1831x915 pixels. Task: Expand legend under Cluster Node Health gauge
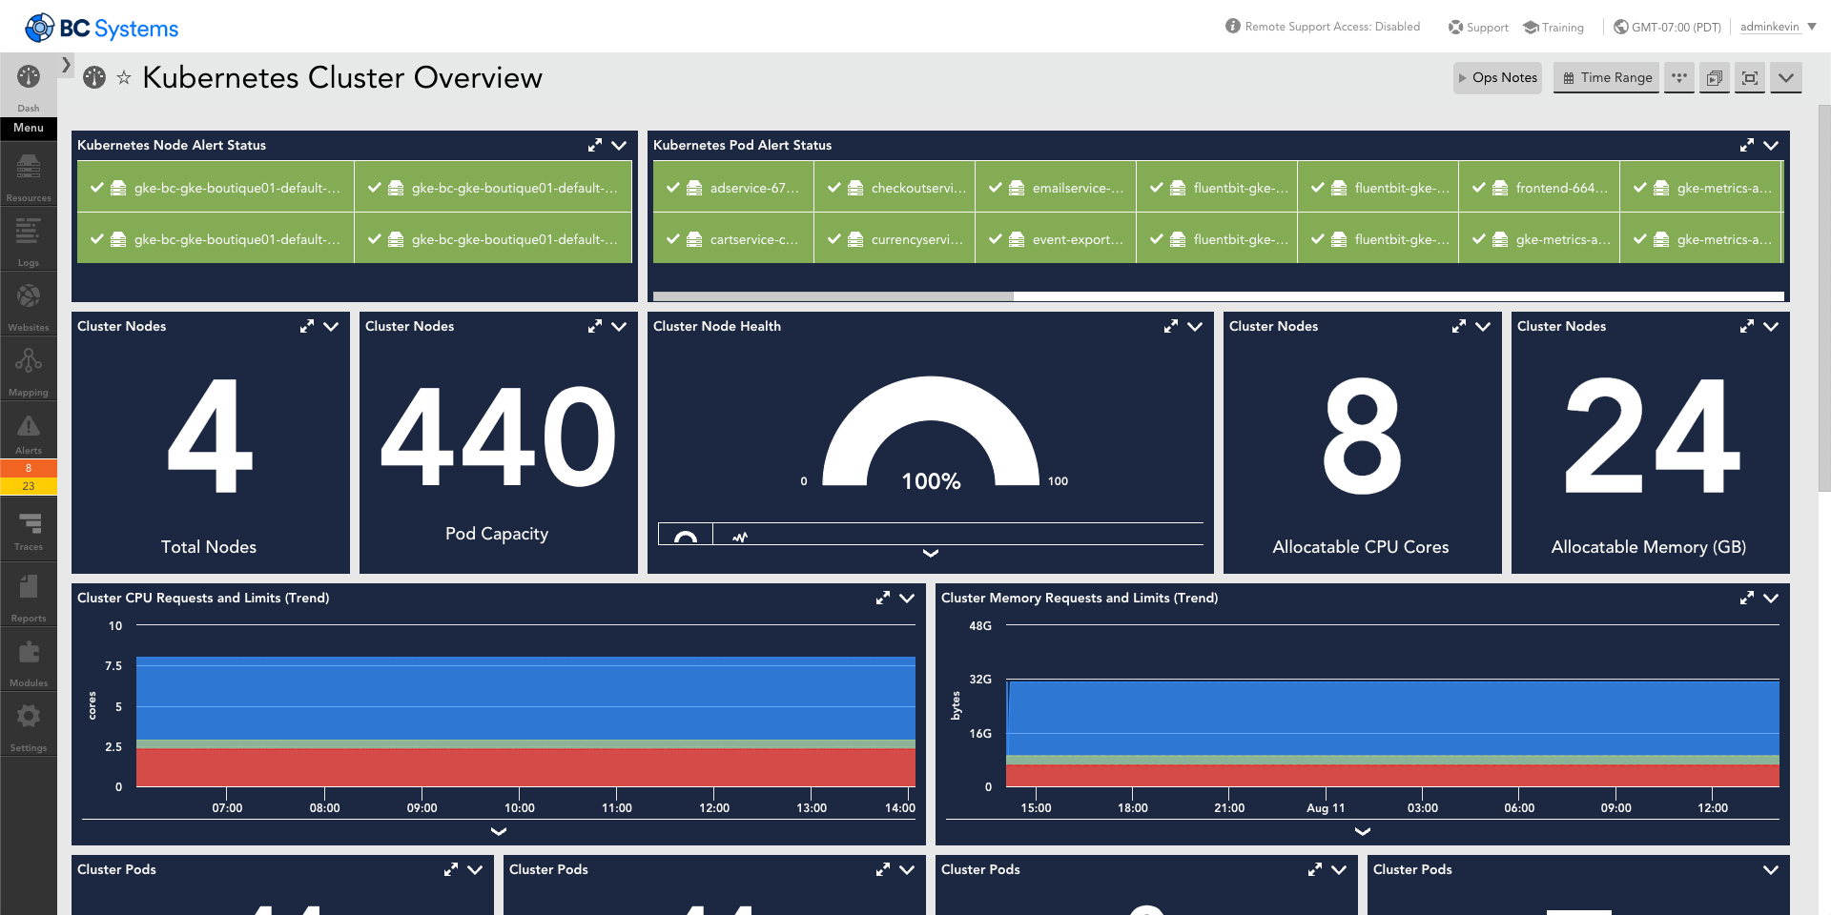931,553
